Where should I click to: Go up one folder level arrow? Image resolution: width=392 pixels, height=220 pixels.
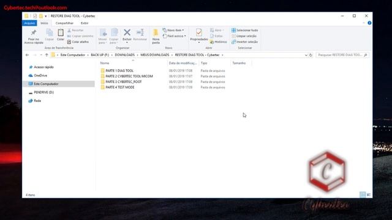point(47,55)
